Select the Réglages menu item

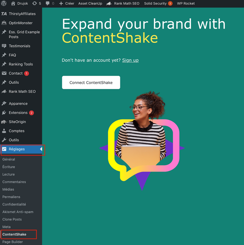pos(21,149)
